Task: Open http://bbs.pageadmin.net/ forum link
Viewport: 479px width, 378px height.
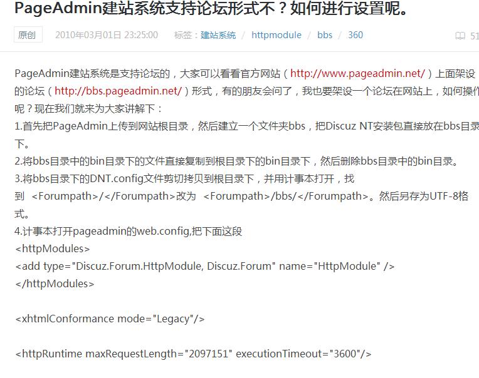Action: [118, 91]
